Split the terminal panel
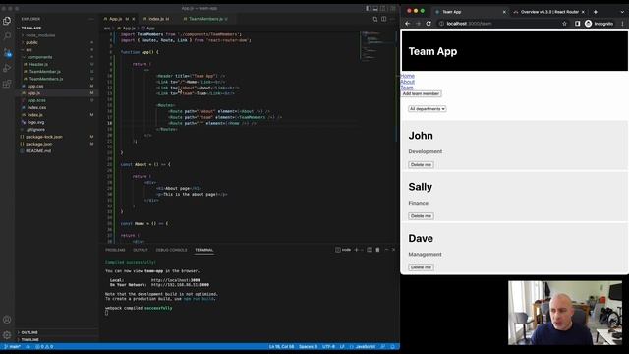This screenshot has width=629, height=354. [x=370, y=250]
